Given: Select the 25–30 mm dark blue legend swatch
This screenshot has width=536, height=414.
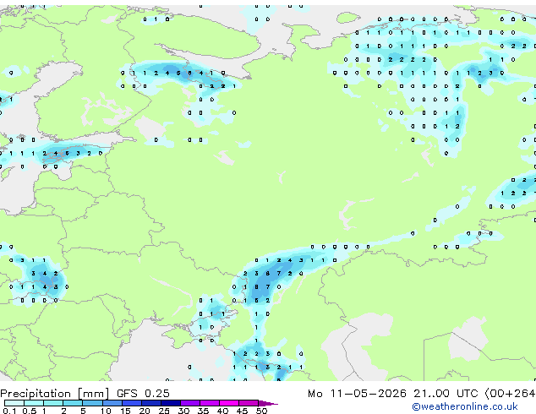Looking at the screenshot, I should tap(171, 403).
